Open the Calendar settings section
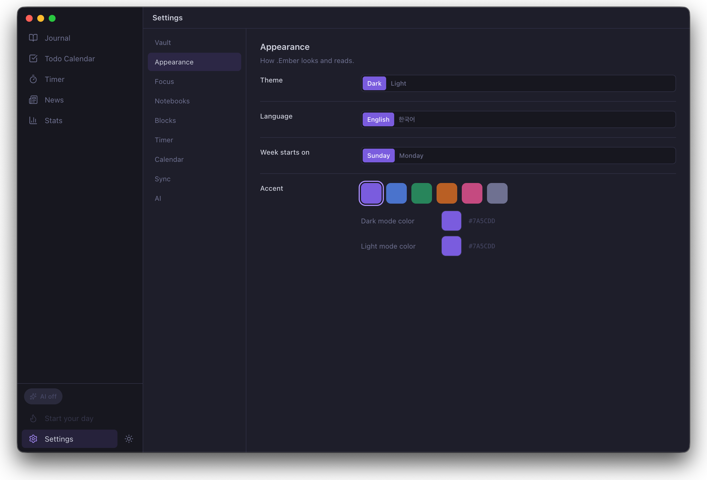 pos(195,160)
